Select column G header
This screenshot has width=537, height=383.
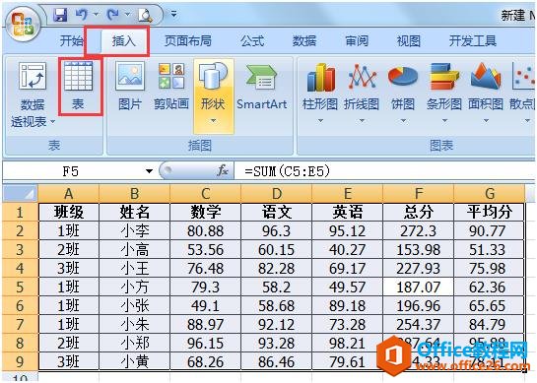coord(489,194)
